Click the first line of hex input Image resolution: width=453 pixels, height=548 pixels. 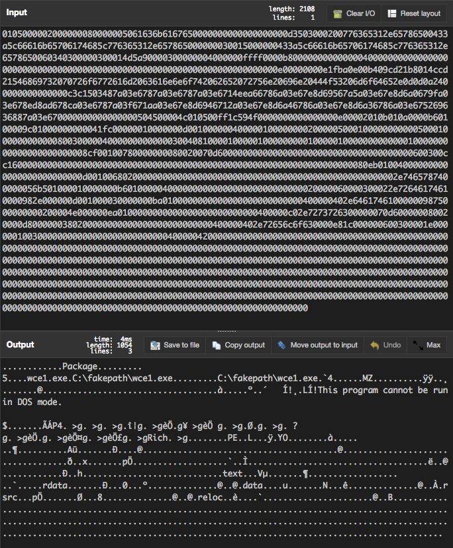(x=225, y=33)
